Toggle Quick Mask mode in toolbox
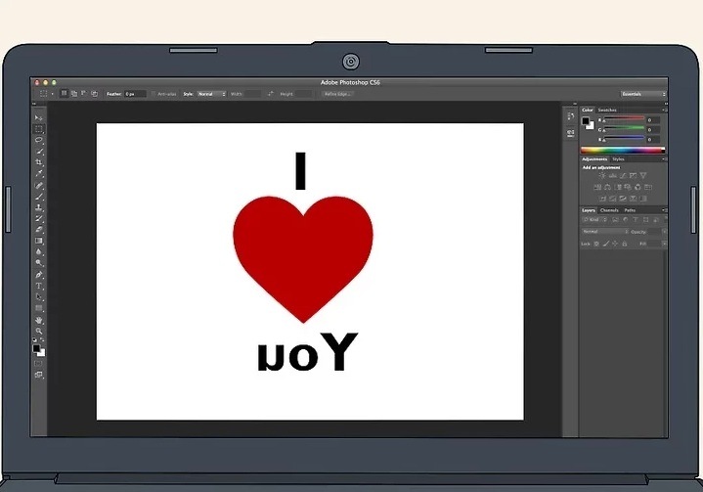The image size is (703, 492). pyautogui.click(x=38, y=363)
